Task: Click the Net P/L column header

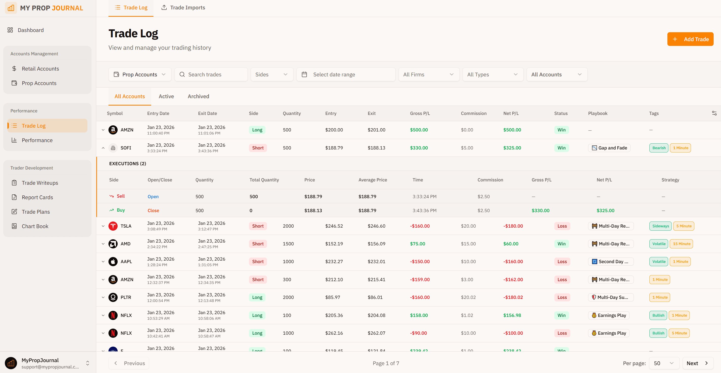Action: coord(511,113)
